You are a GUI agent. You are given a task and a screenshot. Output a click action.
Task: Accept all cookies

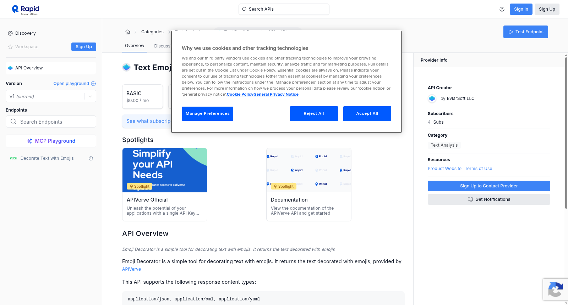[x=367, y=114]
